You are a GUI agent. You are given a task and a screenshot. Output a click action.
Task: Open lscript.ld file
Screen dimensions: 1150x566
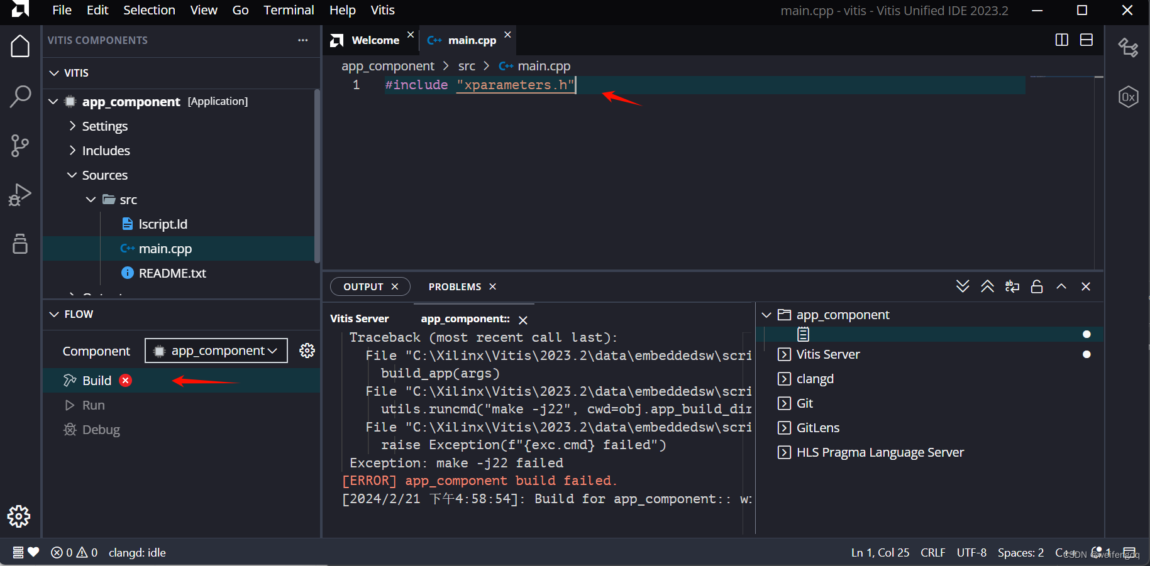coord(163,224)
